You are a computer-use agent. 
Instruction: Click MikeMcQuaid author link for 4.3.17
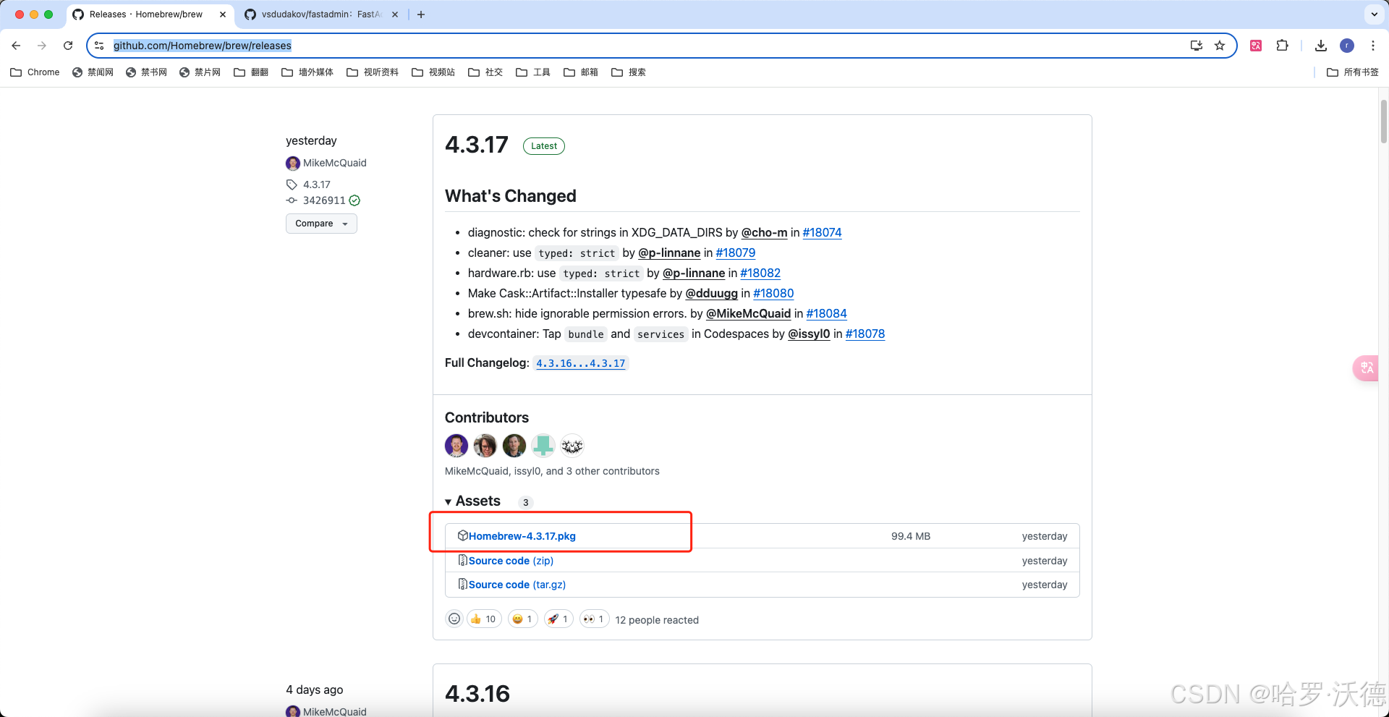pyautogui.click(x=334, y=163)
